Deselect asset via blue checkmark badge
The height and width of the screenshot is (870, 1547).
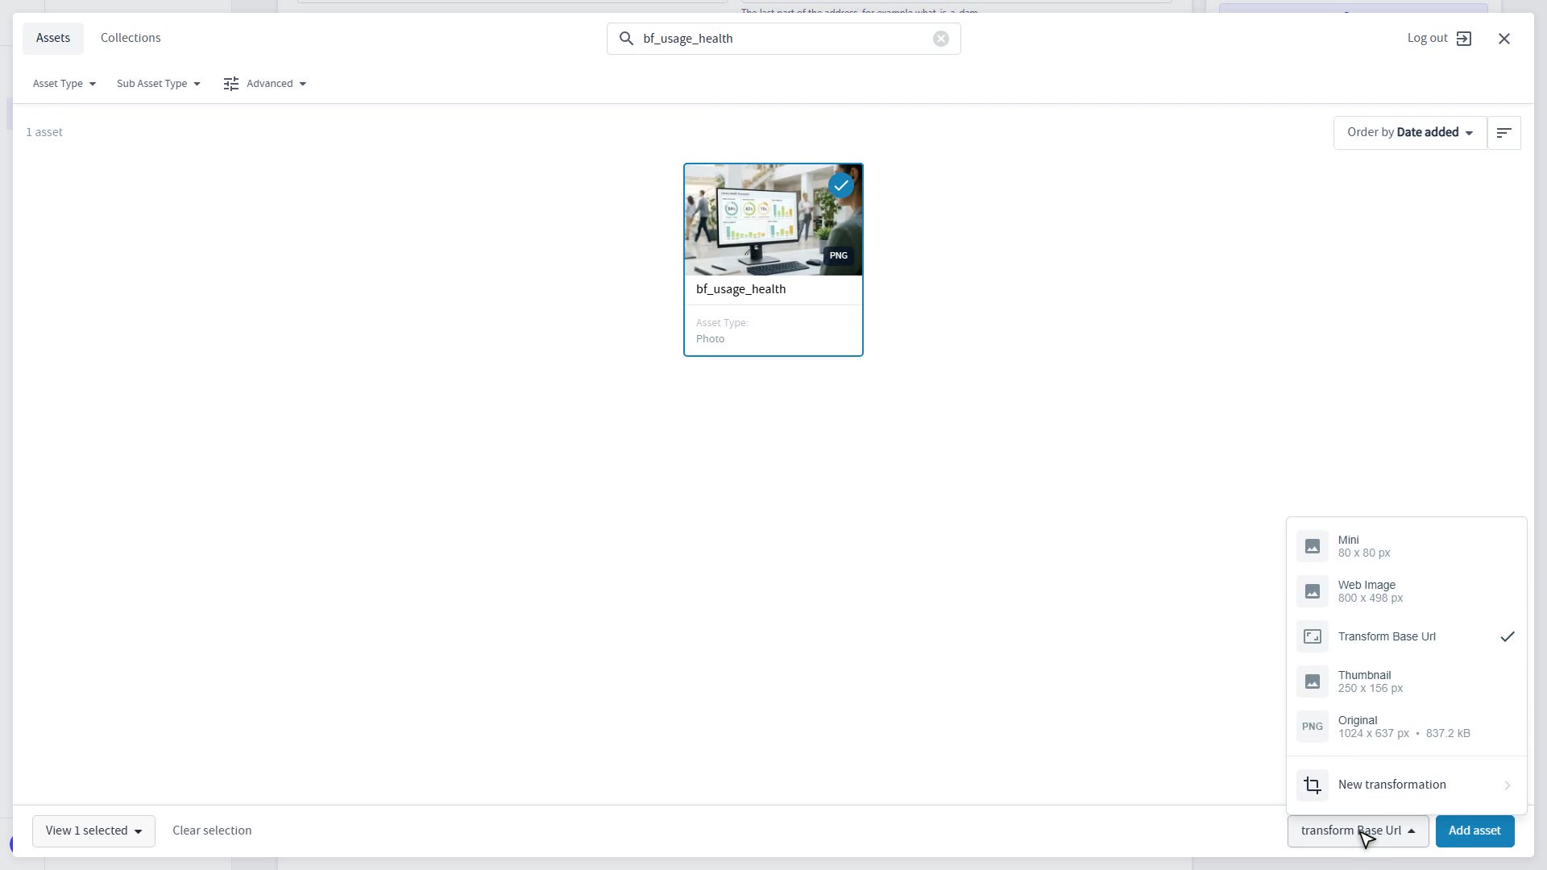[x=840, y=185]
